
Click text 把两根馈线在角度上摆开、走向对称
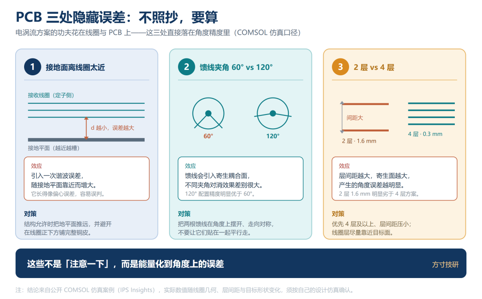point(226,224)
